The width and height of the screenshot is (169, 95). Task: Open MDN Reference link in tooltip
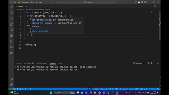click(40, 31)
